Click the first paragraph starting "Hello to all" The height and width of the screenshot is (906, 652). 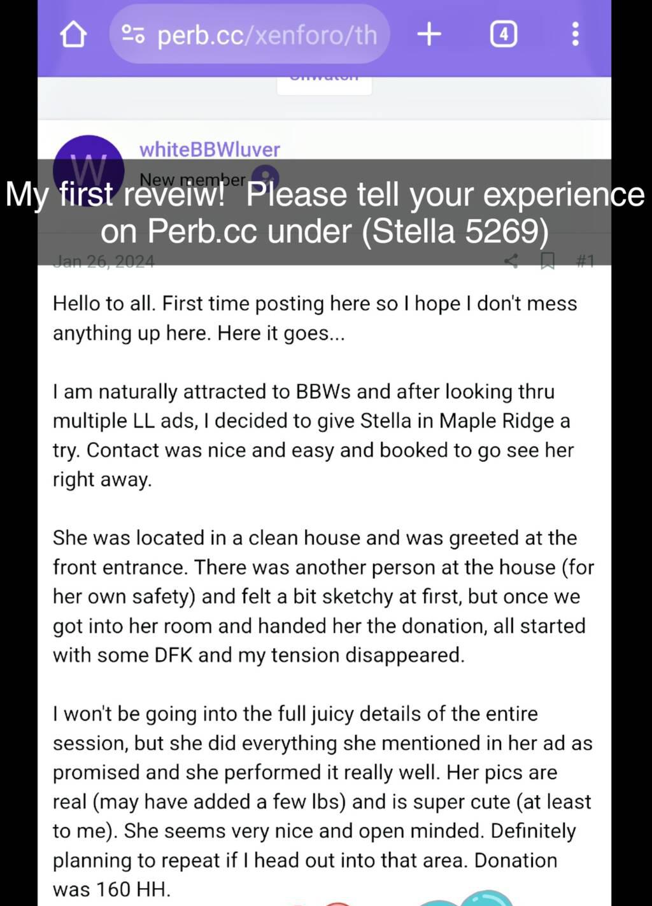tap(315, 318)
